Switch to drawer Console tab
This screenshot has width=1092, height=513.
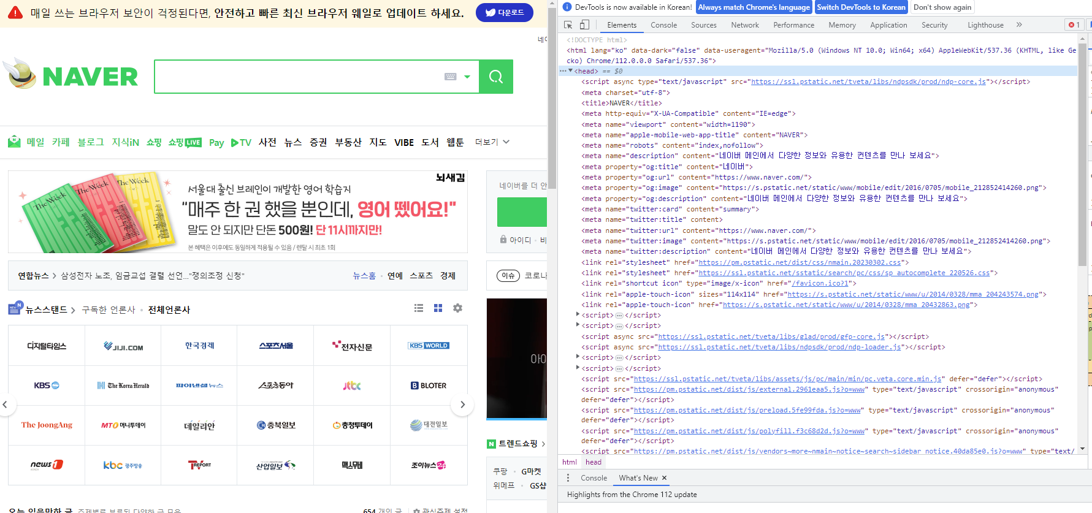pos(594,478)
